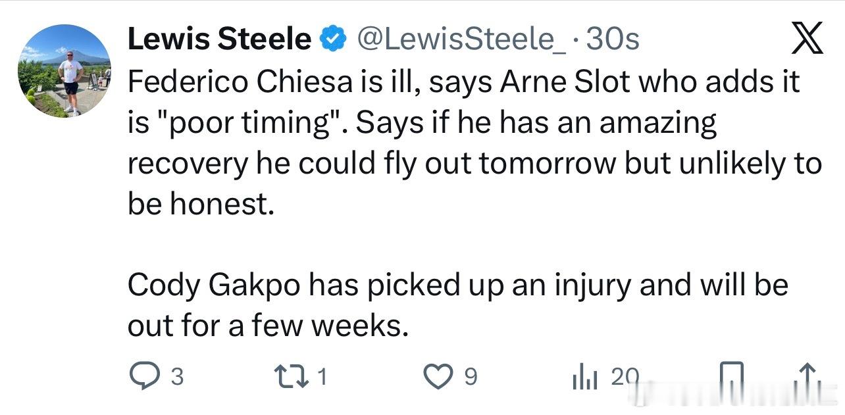
Task: Like the tweet with the heart icon
Action: 436,376
